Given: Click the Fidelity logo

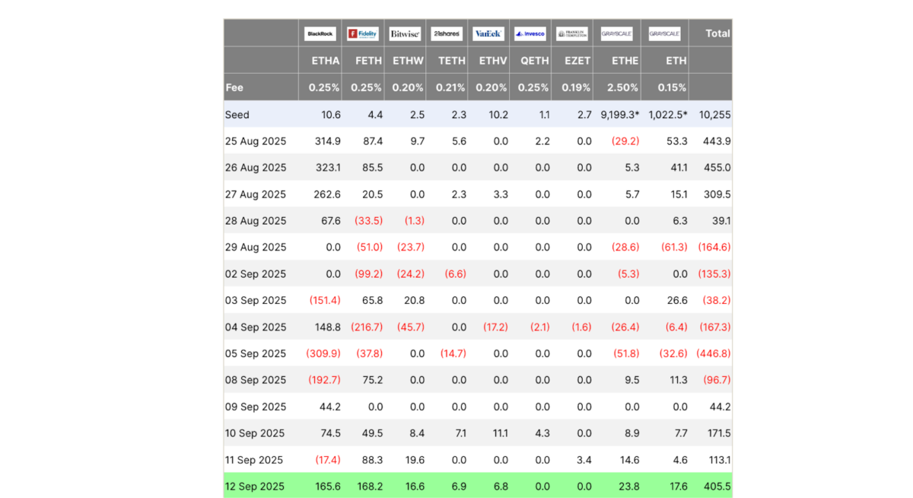Looking at the screenshot, I should 363,34.
